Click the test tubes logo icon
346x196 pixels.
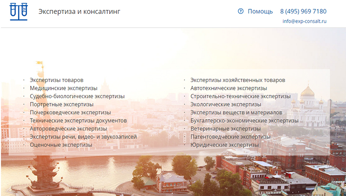(19, 12)
